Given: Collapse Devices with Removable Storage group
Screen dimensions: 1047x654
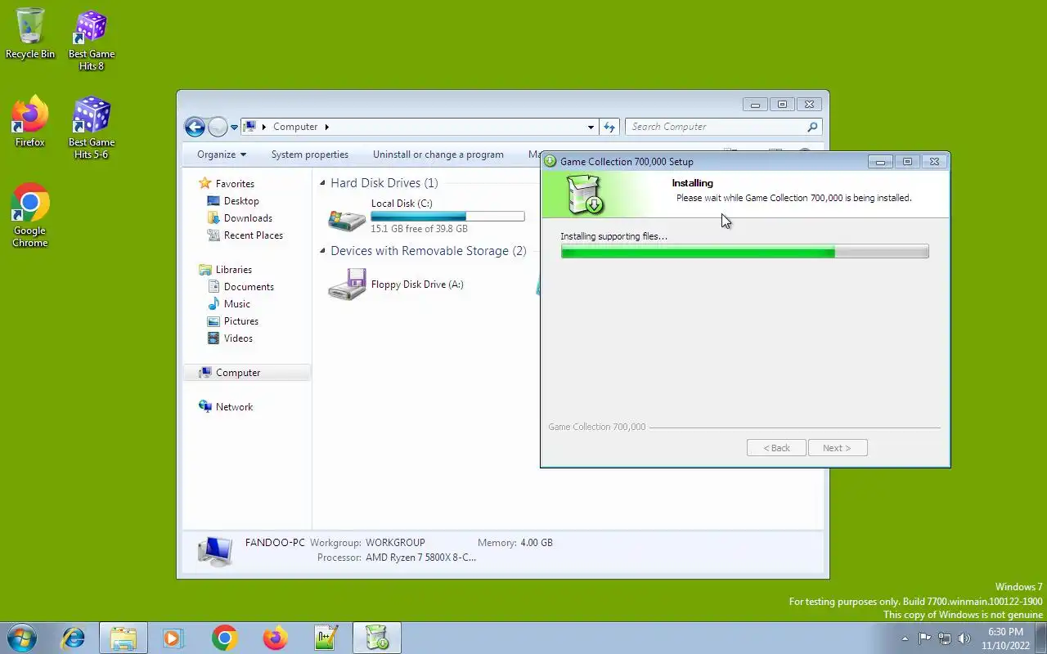Looking at the screenshot, I should click(323, 251).
